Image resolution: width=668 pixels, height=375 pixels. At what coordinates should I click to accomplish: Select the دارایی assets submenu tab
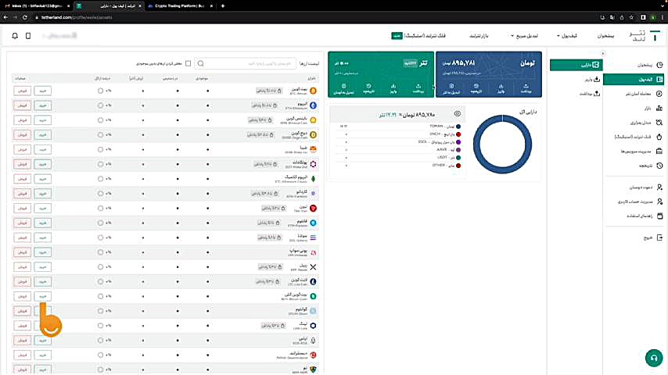(x=576, y=65)
